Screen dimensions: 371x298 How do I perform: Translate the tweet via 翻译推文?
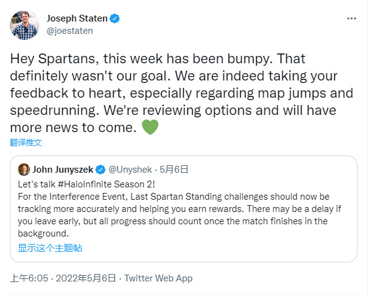pyautogui.click(x=26, y=143)
